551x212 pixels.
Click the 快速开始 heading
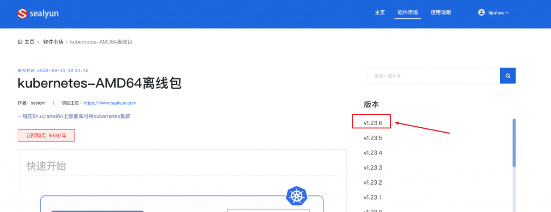point(46,166)
